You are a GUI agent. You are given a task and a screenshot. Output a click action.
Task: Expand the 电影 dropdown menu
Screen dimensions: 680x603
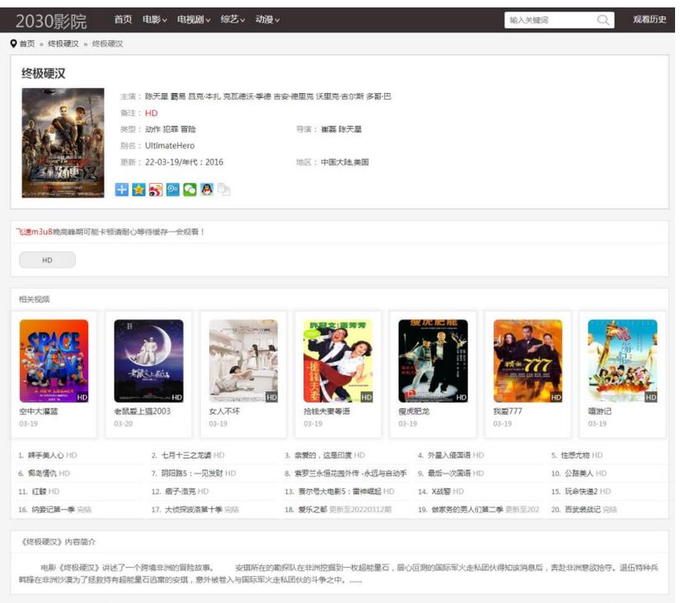pos(154,16)
